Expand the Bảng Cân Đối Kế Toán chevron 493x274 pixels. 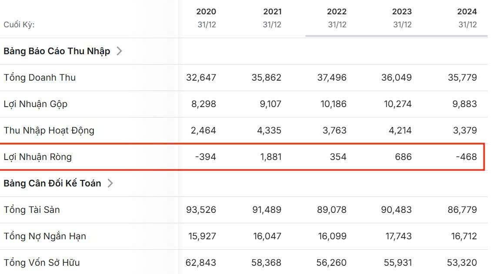110,183
